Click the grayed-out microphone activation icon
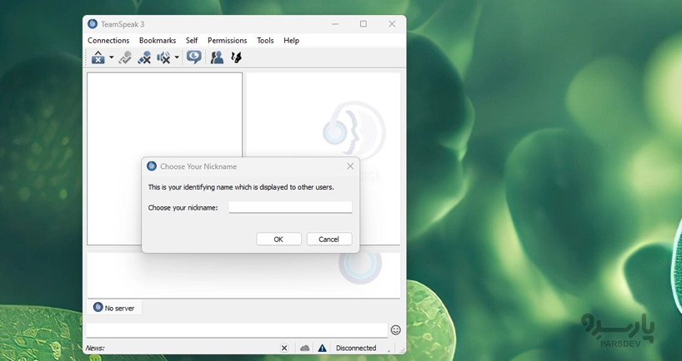 [125, 57]
